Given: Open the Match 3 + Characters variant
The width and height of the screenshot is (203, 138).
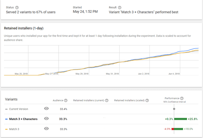Looking at the screenshot, I should [23, 119].
